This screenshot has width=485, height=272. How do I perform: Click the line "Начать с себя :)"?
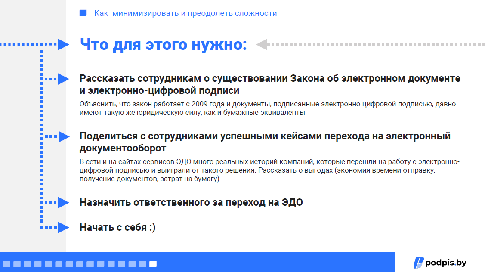pos(117,227)
